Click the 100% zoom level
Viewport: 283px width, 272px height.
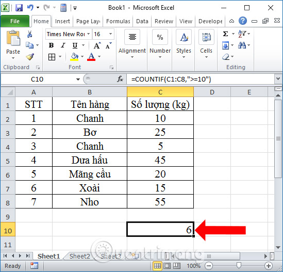pyautogui.click(x=193, y=266)
